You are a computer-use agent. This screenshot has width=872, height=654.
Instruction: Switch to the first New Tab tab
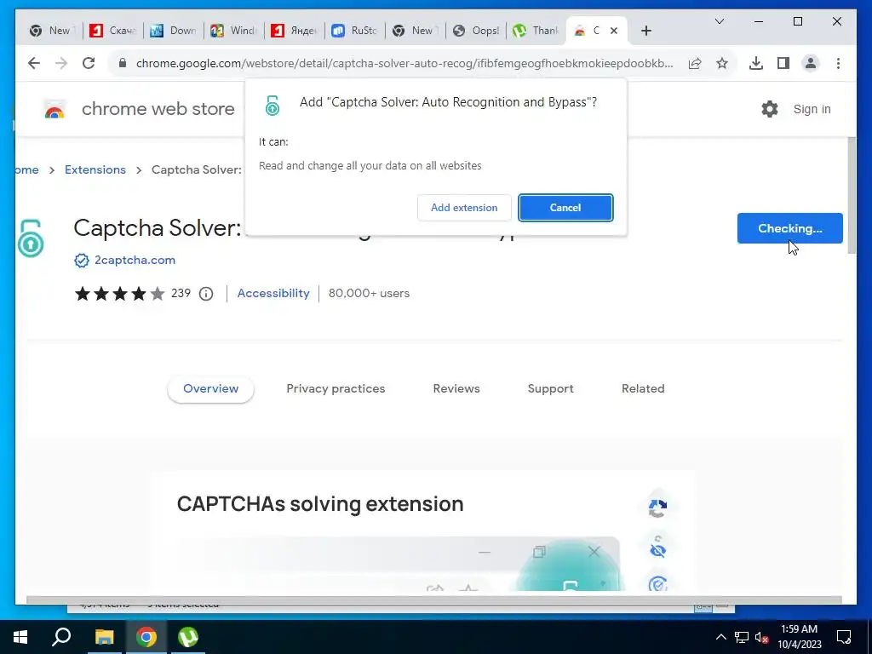click(52, 31)
